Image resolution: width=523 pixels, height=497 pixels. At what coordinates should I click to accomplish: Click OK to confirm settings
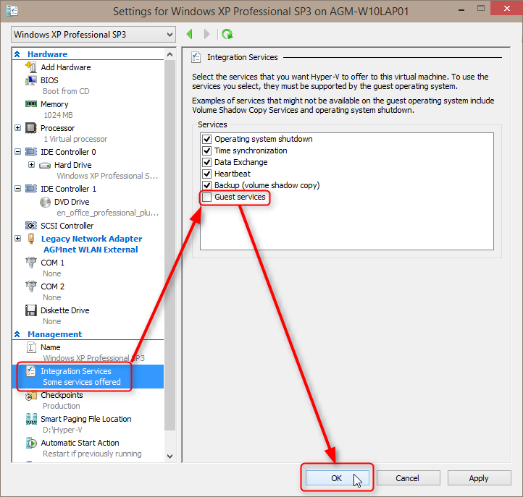click(338, 478)
